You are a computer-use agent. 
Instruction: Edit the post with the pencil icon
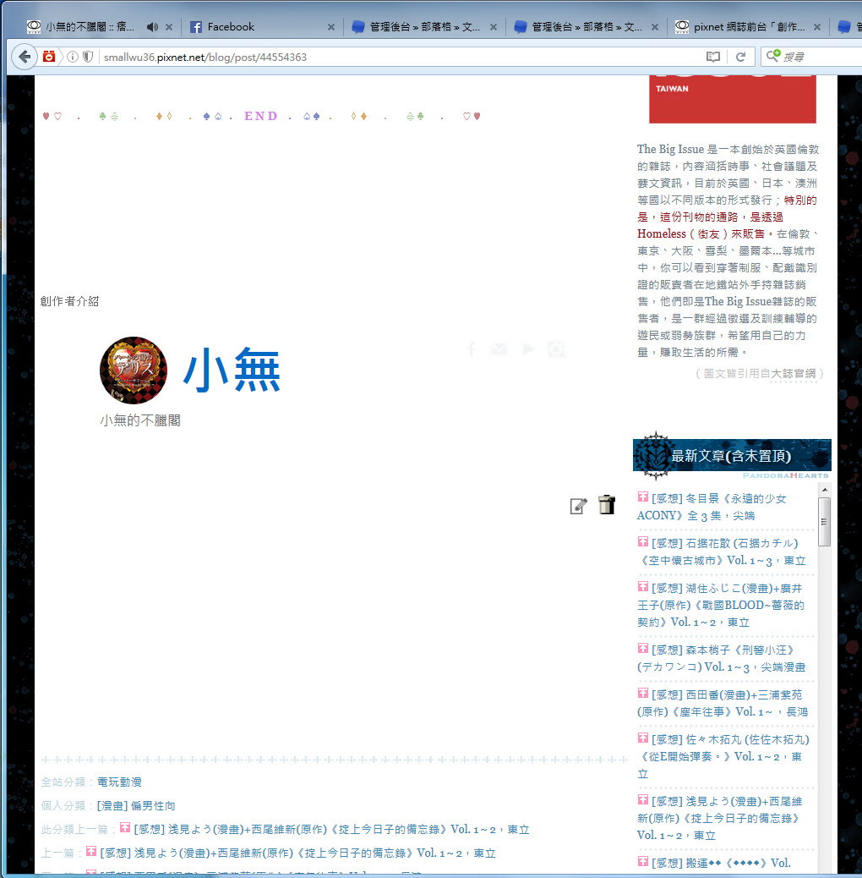click(578, 506)
